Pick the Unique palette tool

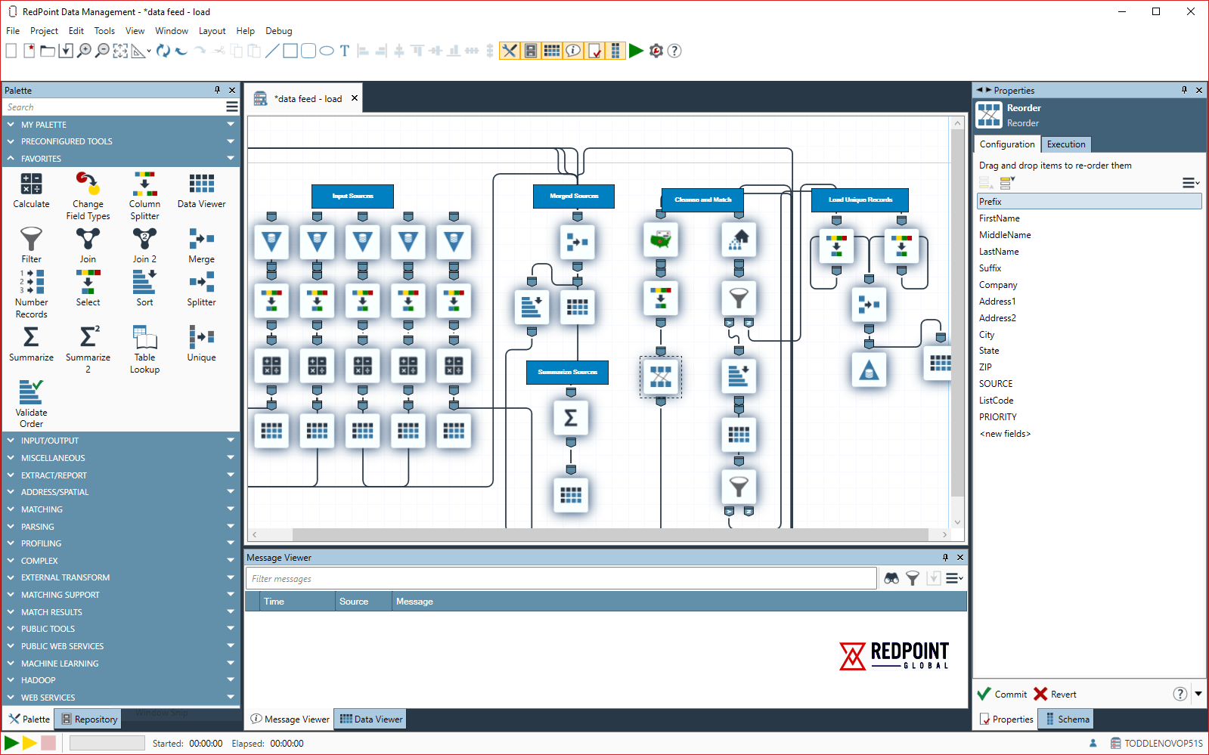(x=201, y=344)
